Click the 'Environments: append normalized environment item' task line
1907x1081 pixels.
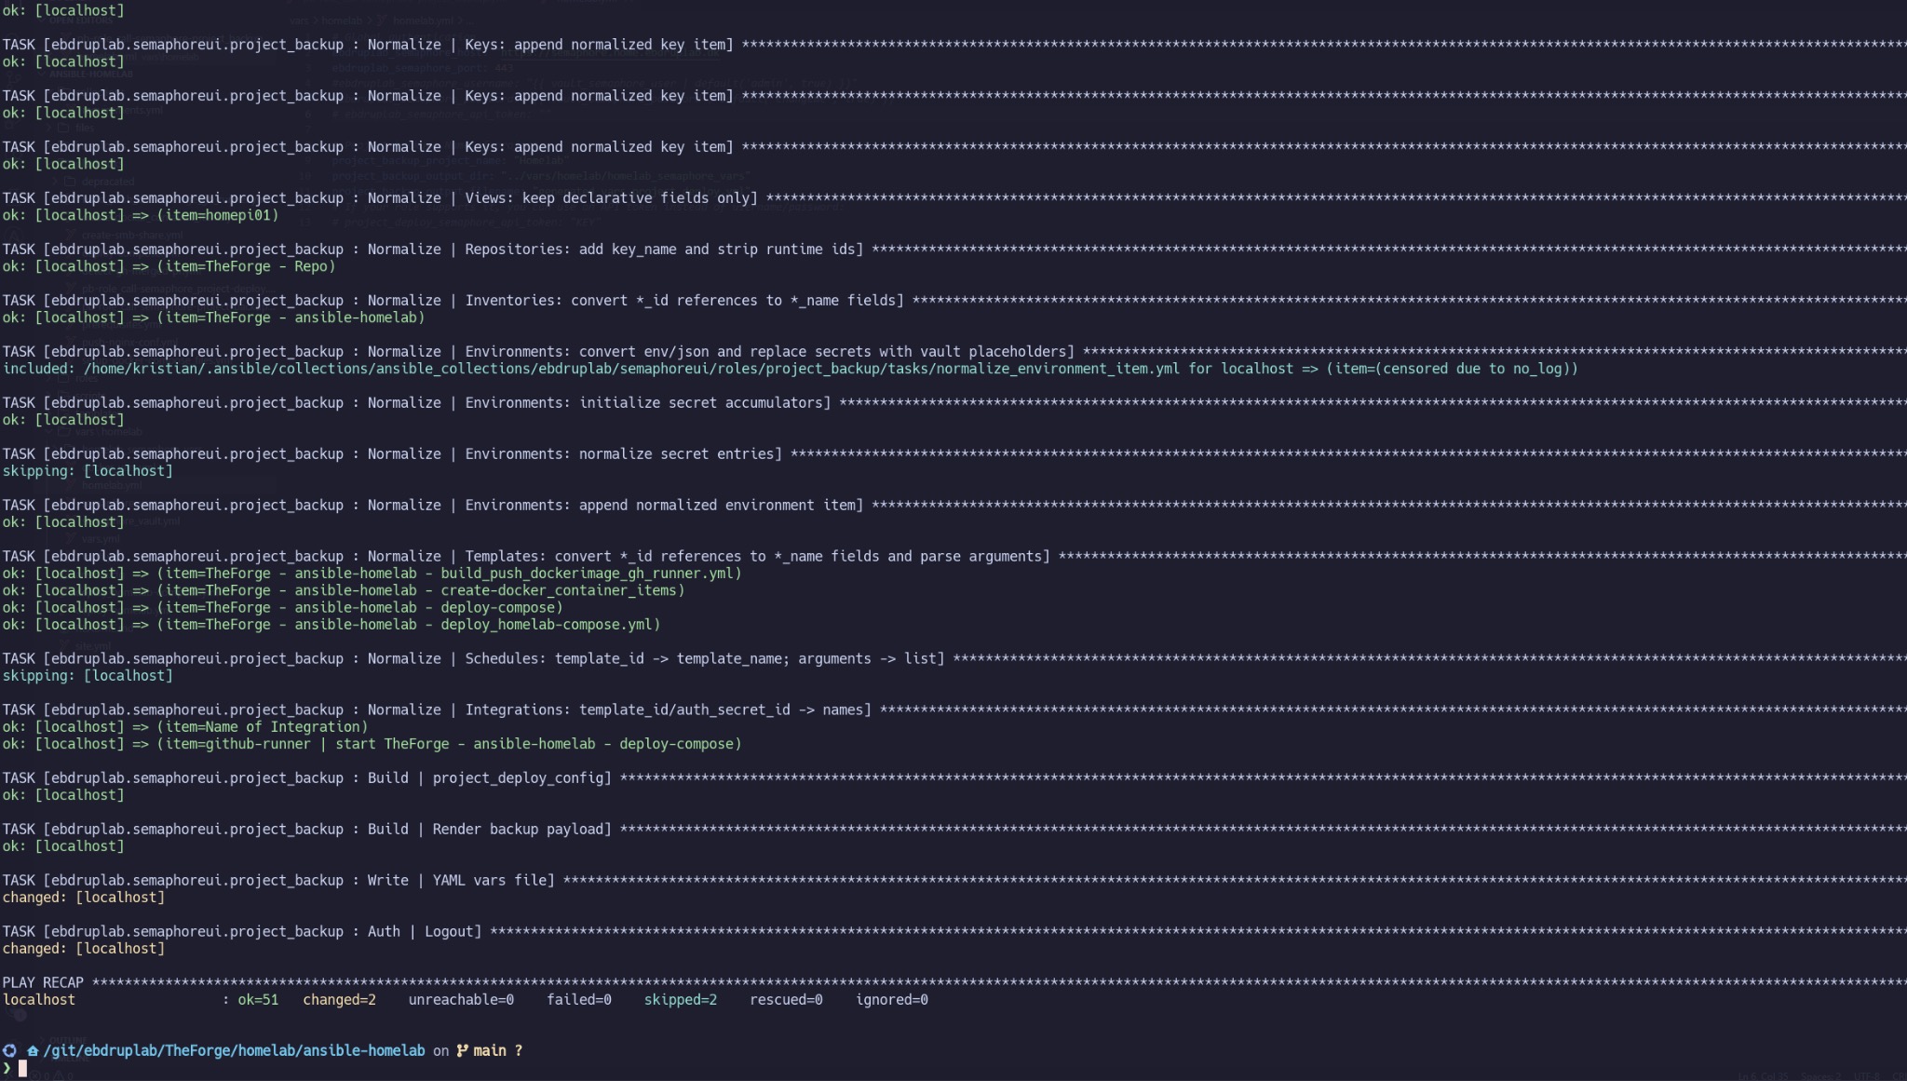pyautogui.click(x=953, y=505)
